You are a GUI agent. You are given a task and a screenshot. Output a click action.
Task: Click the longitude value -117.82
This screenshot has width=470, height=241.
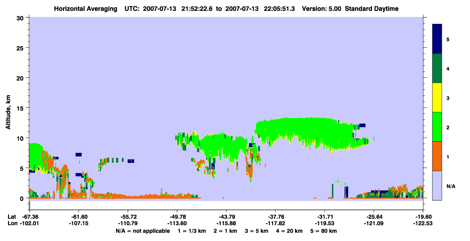point(275,223)
